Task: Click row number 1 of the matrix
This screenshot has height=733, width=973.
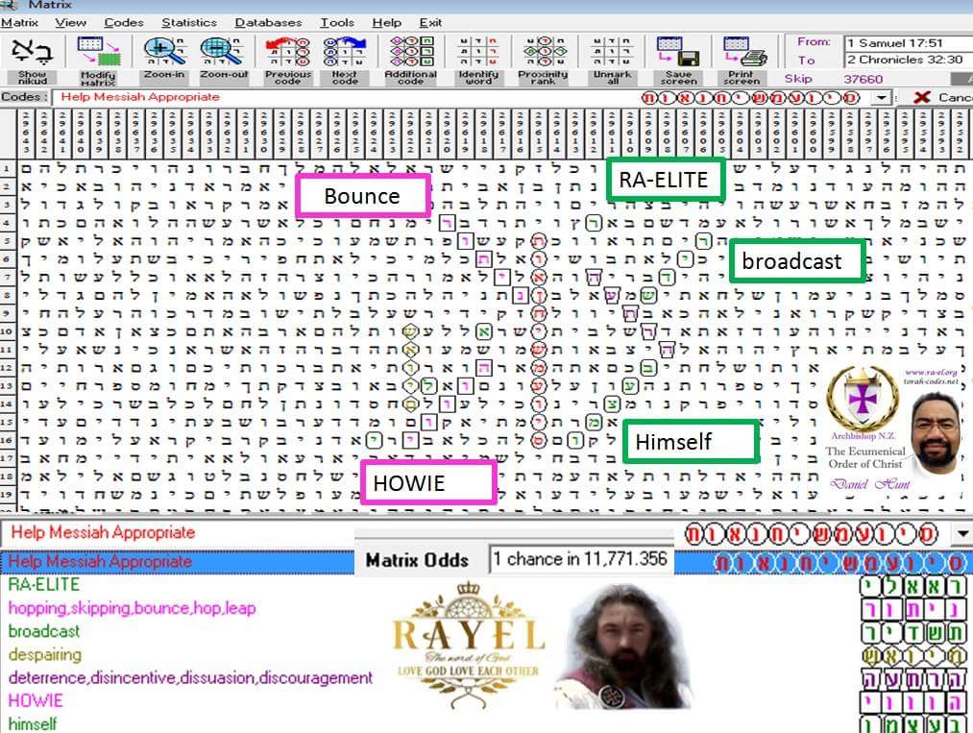Action: coord(6,169)
